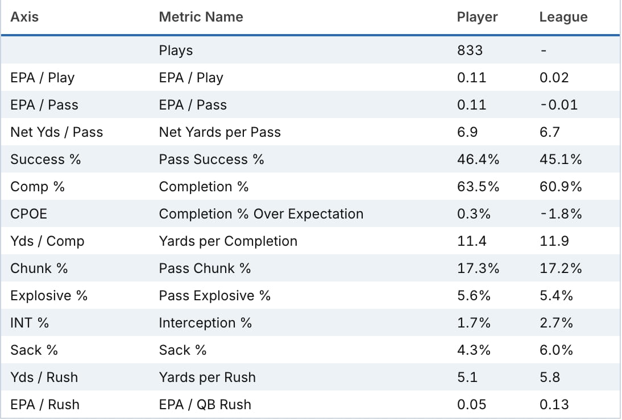Click the Net Yards per Pass label
Screen dimensions: 622x420
click(x=219, y=132)
